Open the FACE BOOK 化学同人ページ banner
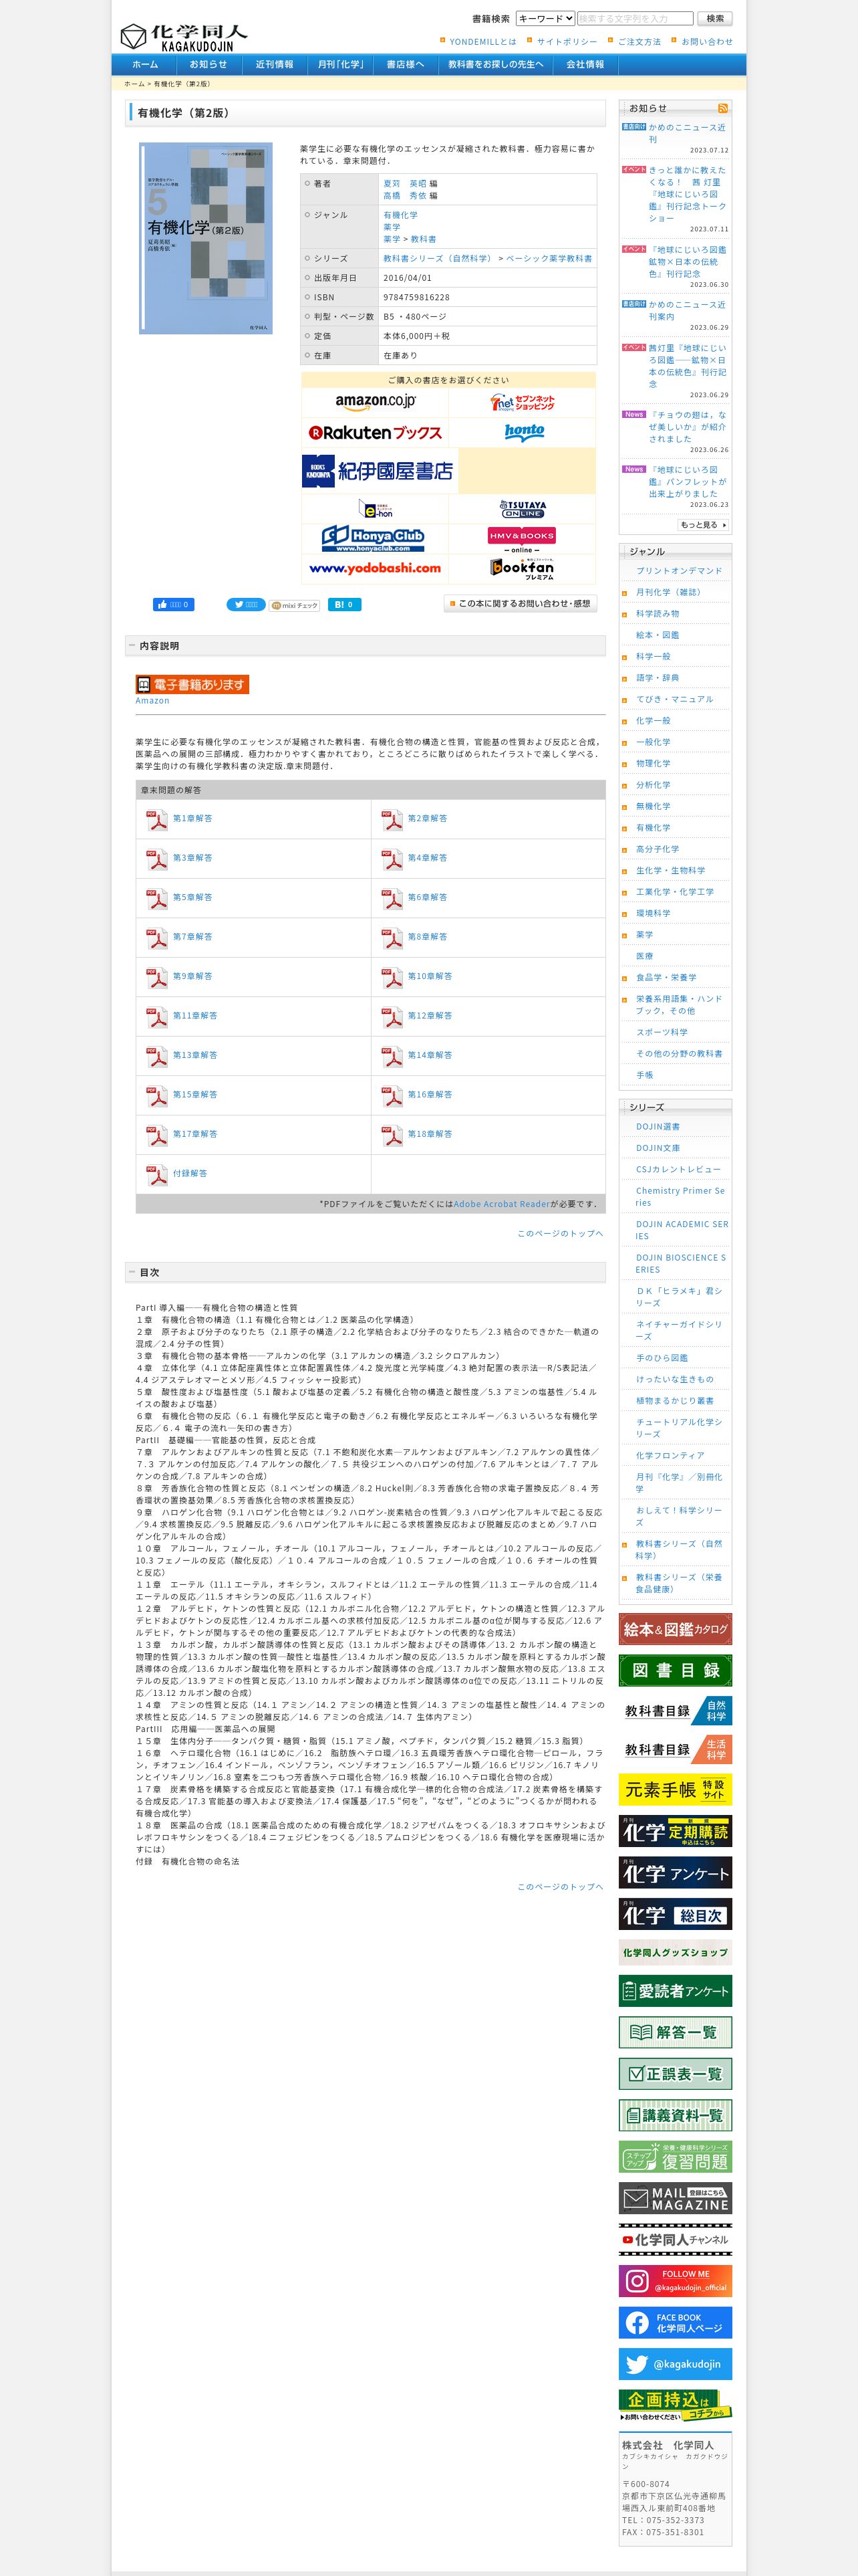The width and height of the screenshot is (858, 2576). [x=675, y=2323]
